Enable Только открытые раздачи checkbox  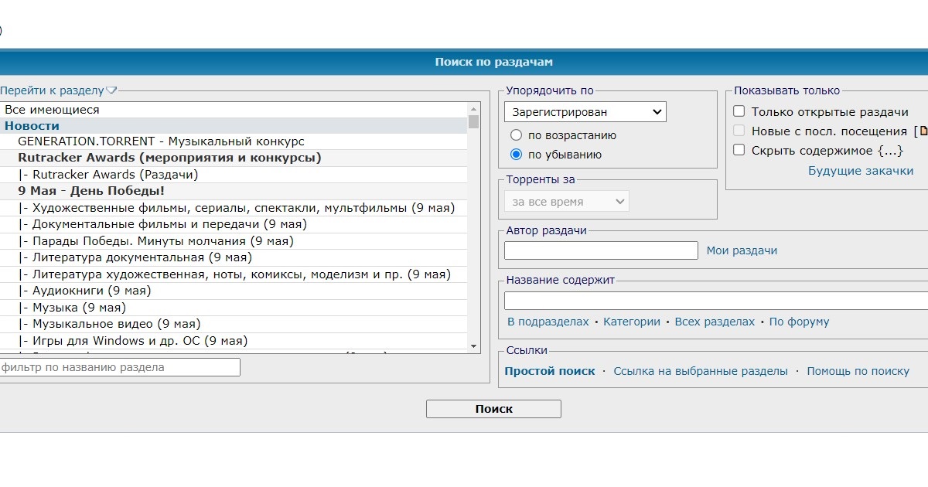click(739, 112)
